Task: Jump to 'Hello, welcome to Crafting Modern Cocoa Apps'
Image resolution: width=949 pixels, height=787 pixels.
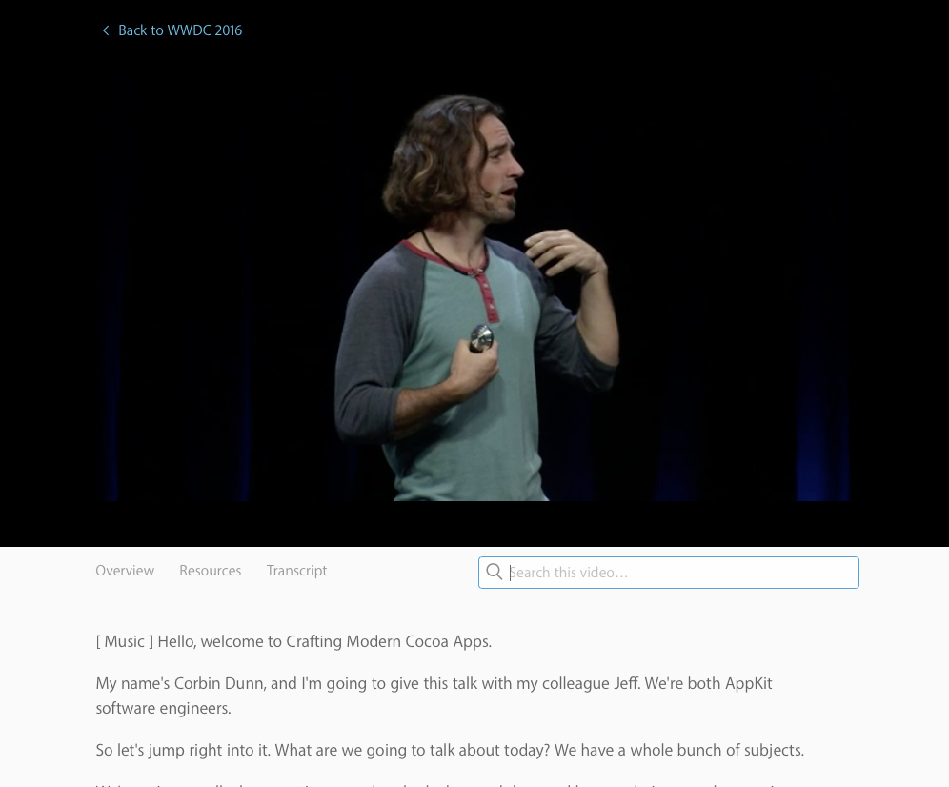Action: pyautogui.click(x=324, y=642)
